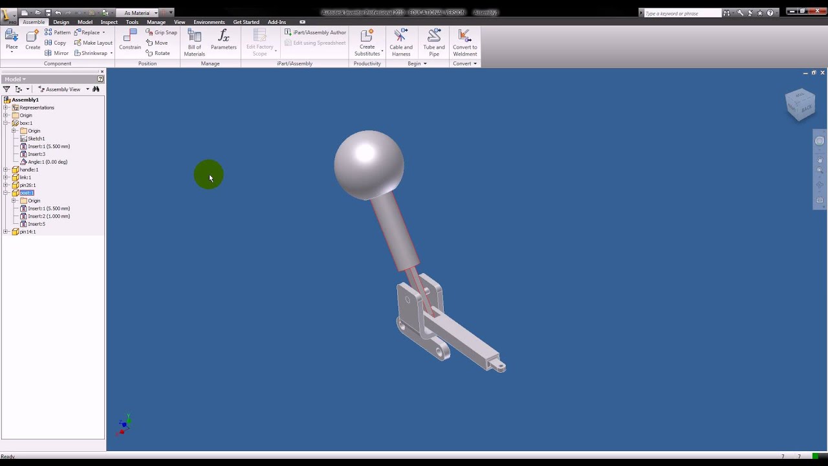Image resolution: width=828 pixels, height=466 pixels.
Task: Click the Move component button
Action: [x=157, y=43]
